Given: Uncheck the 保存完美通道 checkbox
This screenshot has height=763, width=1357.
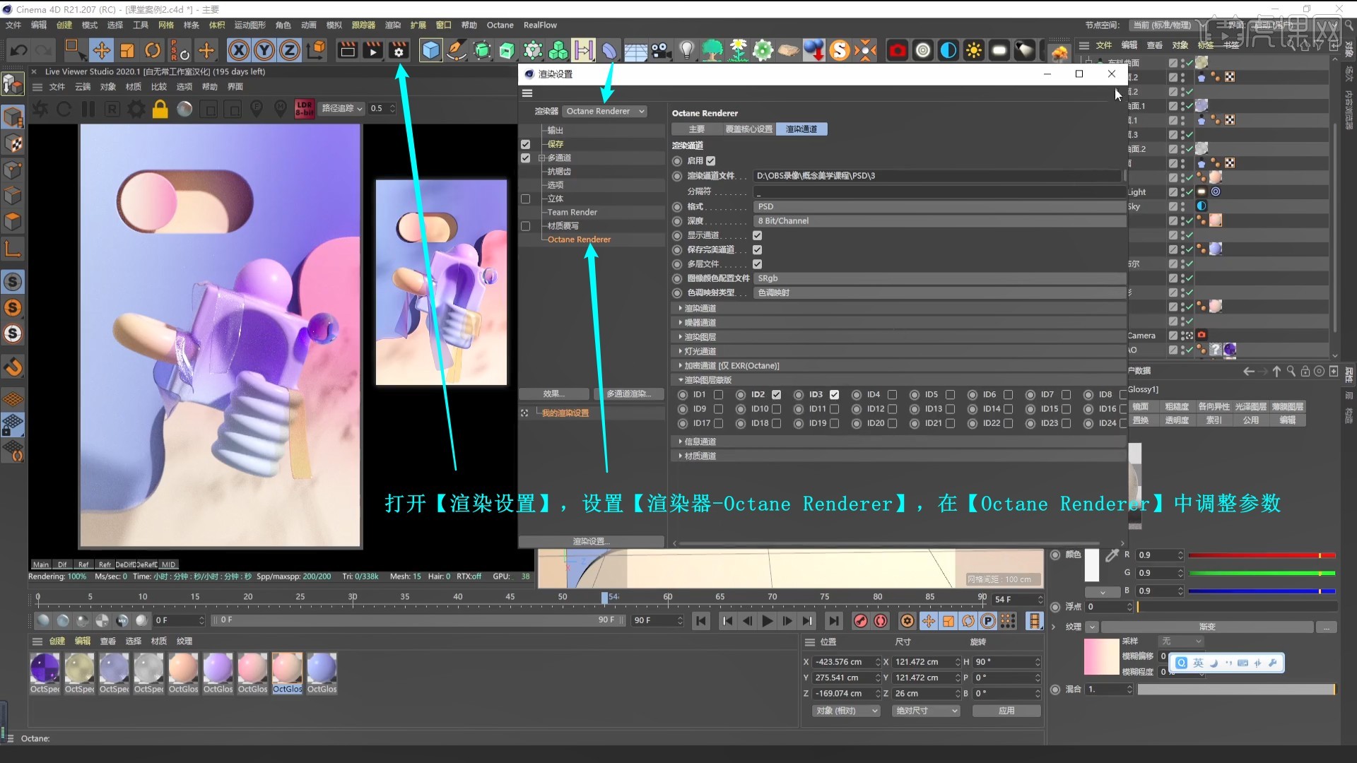Looking at the screenshot, I should click(x=757, y=250).
